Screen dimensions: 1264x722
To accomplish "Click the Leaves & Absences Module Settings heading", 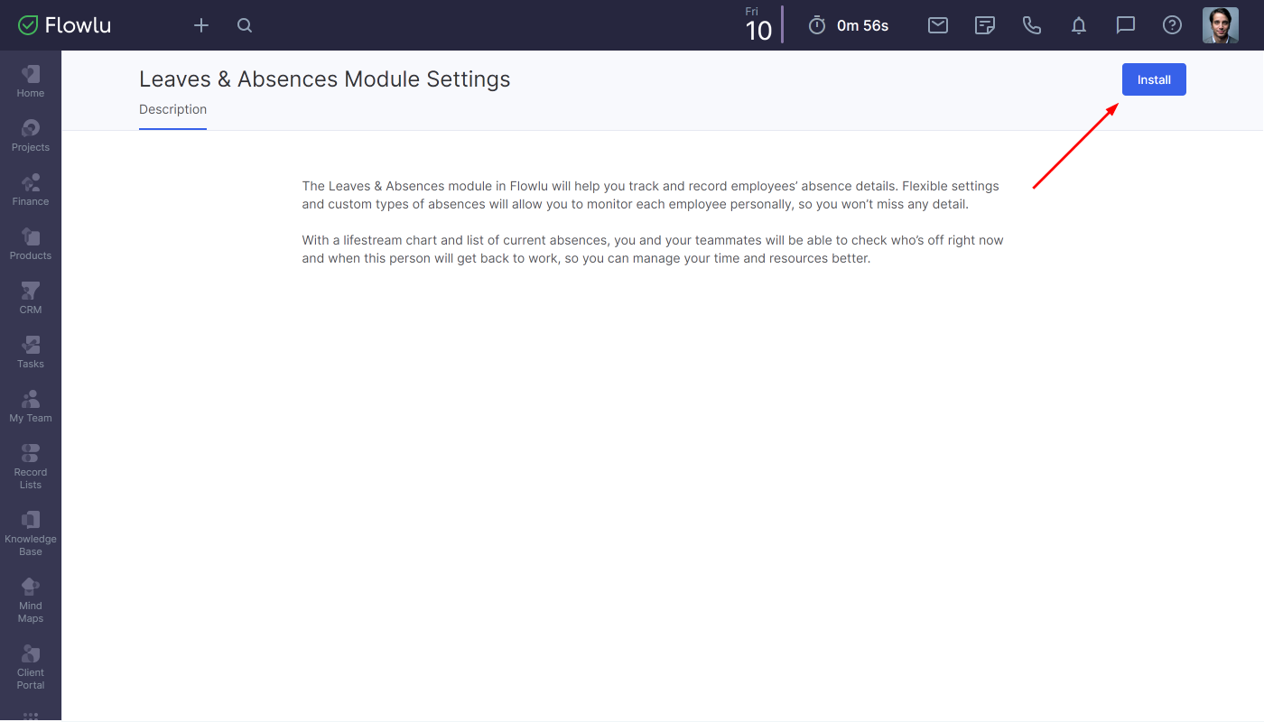I will click(x=325, y=79).
